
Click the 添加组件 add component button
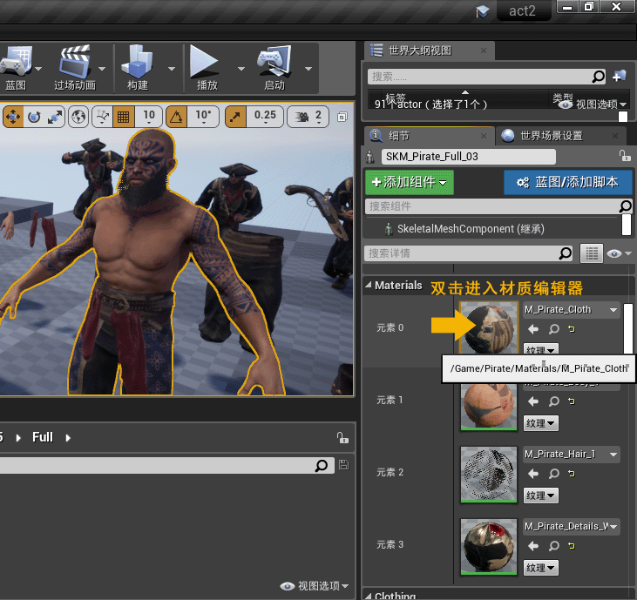(x=409, y=182)
